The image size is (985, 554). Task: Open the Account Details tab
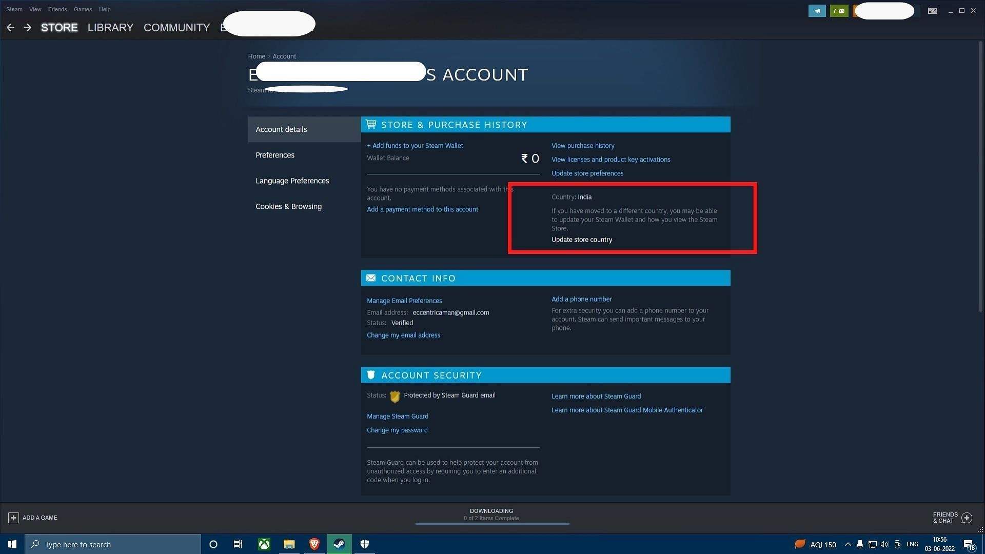pyautogui.click(x=304, y=129)
